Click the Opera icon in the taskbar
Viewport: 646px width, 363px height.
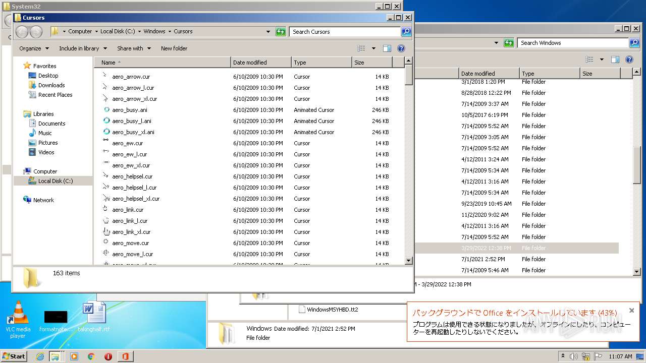[x=108, y=356]
